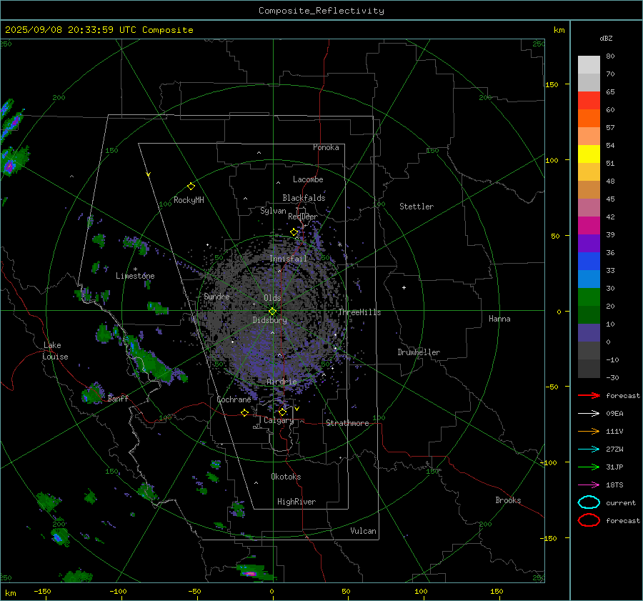The height and width of the screenshot is (601, 643).
Task: Click the Strathmore label
Action: [x=347, y=423]
